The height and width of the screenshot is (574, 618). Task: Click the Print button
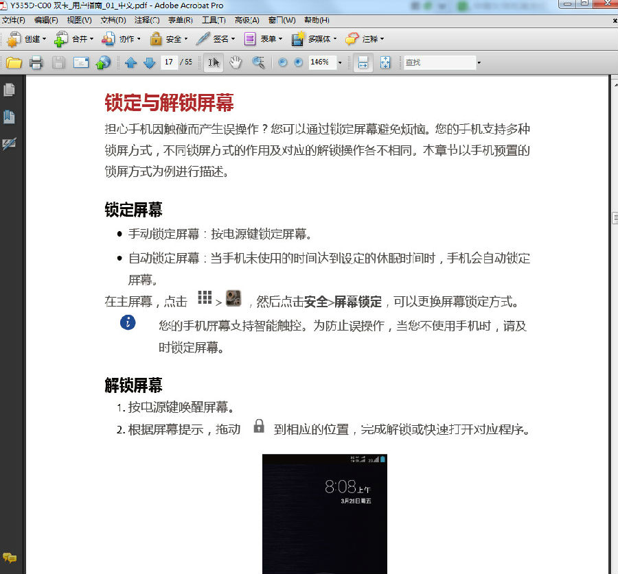(x=36, y=62)
